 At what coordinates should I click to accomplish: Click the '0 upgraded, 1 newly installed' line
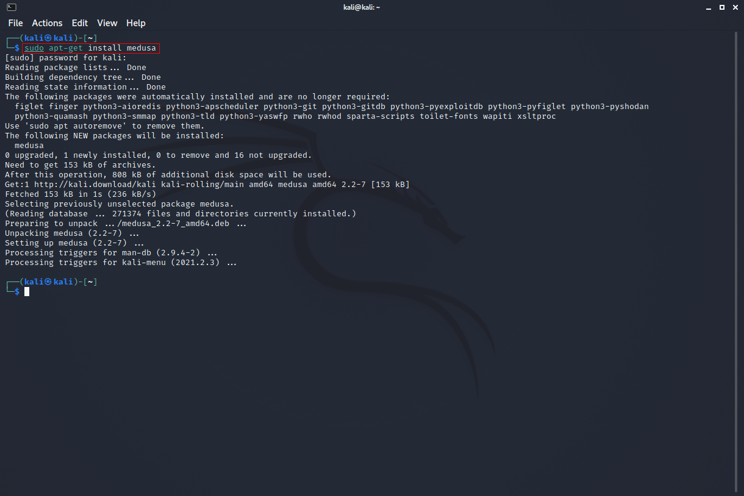click(x=159, y=155)
